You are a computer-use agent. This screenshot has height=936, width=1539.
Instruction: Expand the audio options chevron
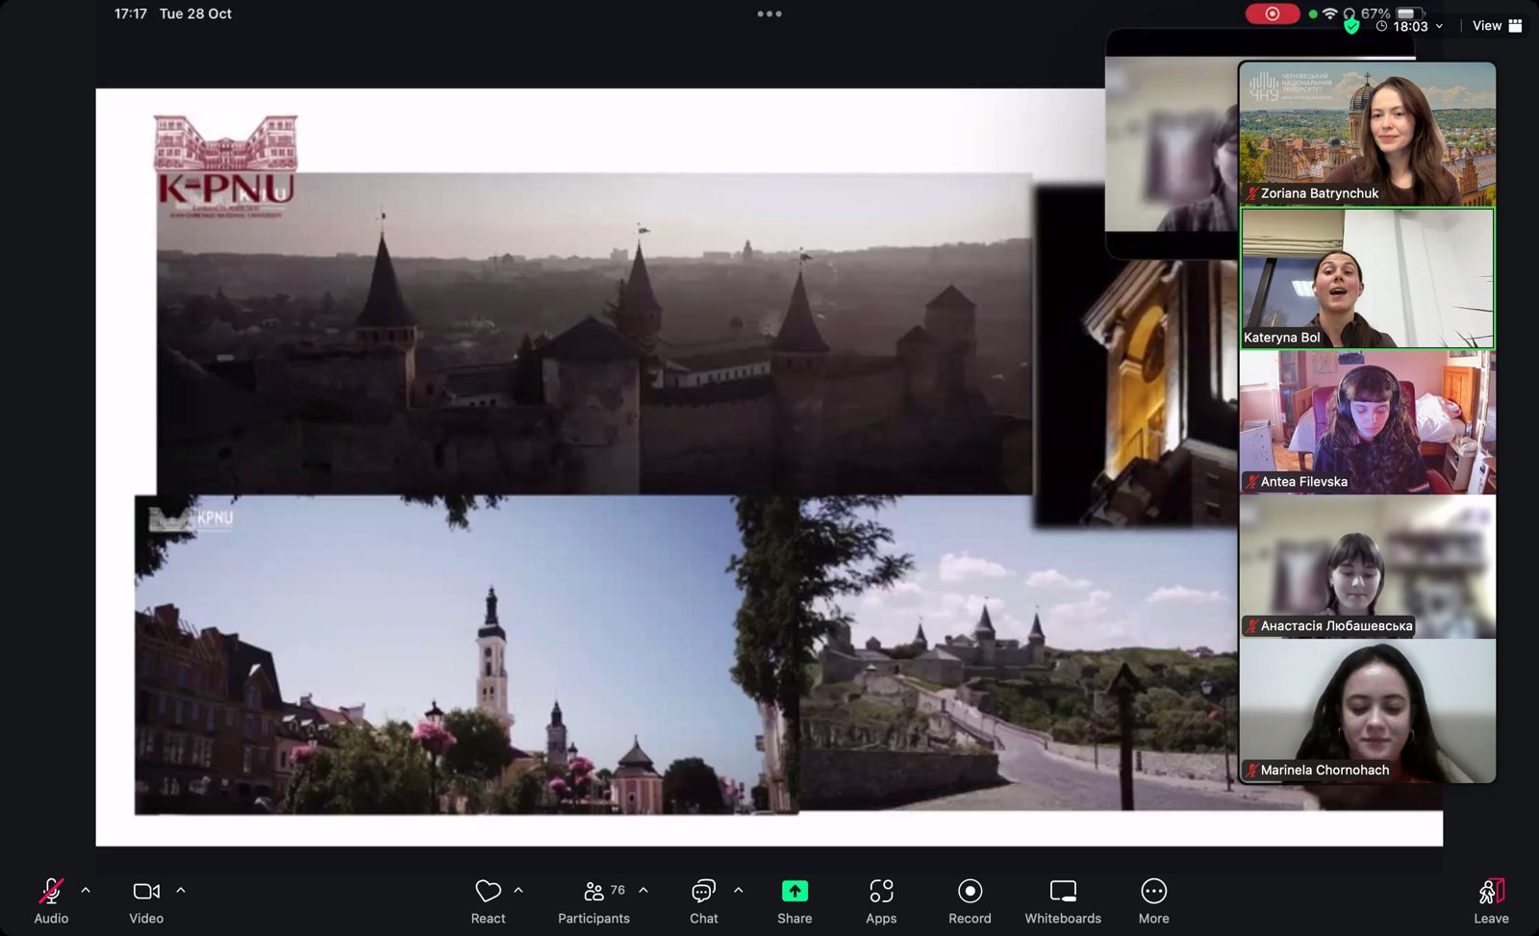[x=86, y=891]
